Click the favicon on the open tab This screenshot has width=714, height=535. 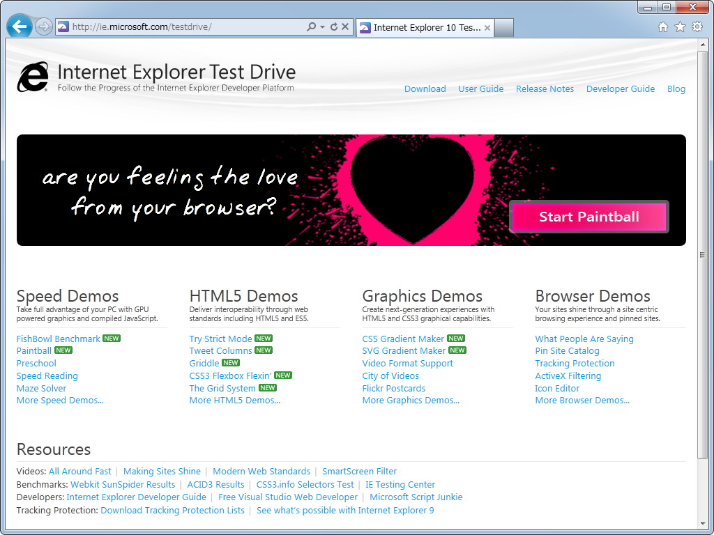(365, 27)
